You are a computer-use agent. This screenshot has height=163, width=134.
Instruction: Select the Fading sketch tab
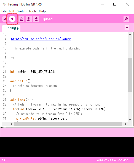(x=12, y=28)
